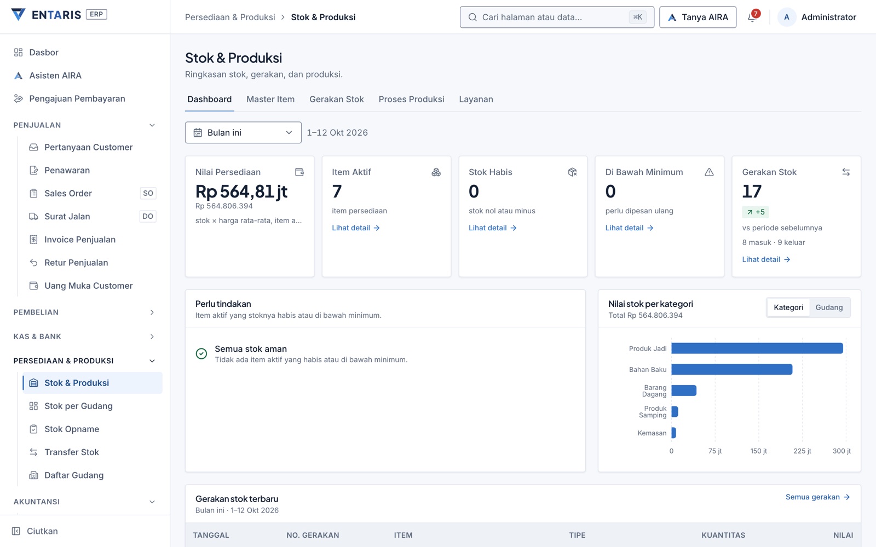Click the Stok Opname clipboard icon
This screenshot has height=547, width=876.
pyautogui.click(x=33, y=429)
